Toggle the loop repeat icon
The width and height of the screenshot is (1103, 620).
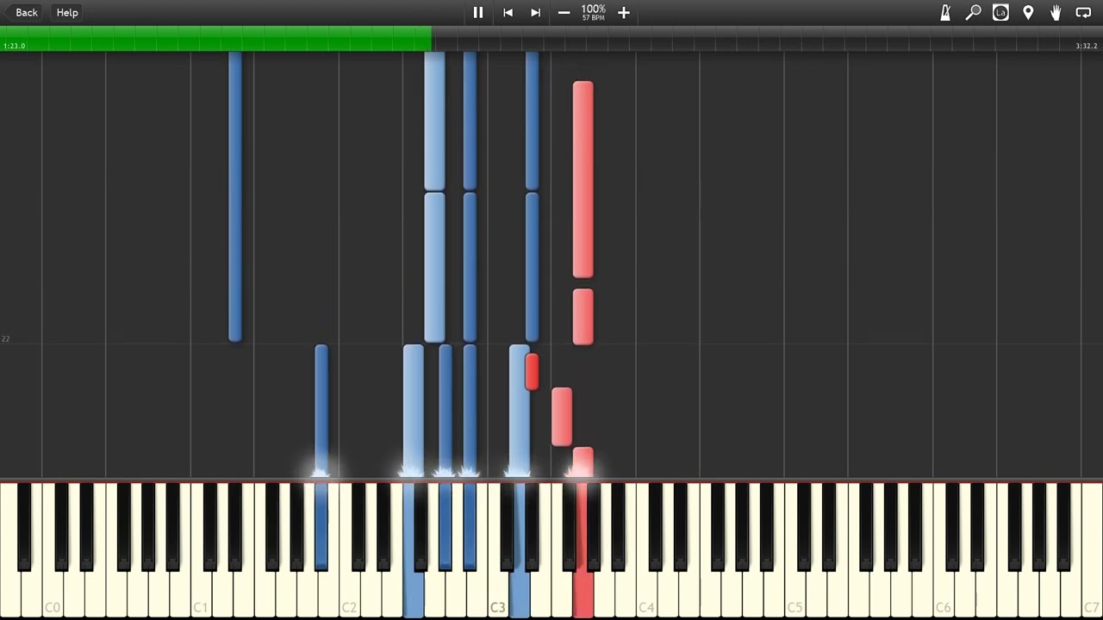(1083, 13)
